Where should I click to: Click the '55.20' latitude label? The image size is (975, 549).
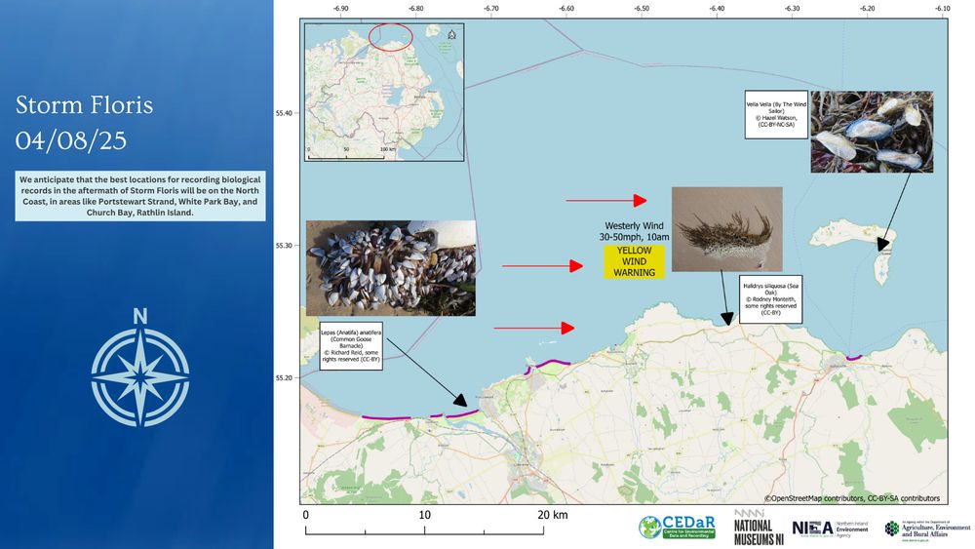pyautogui.click(x=284, y=378)
